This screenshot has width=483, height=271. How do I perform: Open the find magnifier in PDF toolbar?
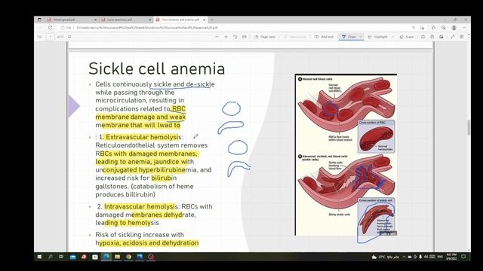(x=69, y=37)
